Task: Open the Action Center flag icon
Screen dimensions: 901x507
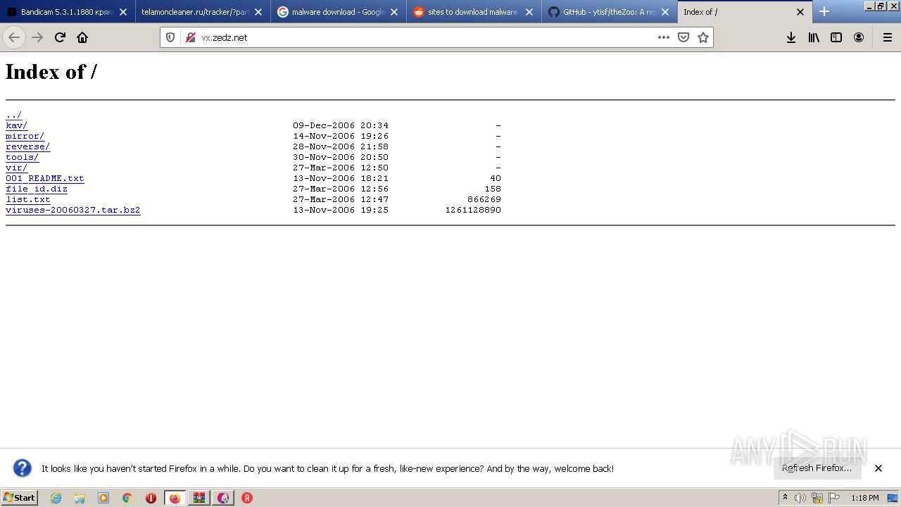Action: click(834, 498)
